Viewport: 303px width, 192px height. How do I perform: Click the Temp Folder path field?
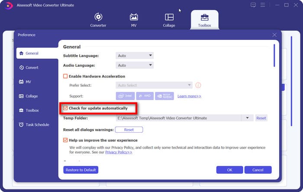(x=178, y=118)
